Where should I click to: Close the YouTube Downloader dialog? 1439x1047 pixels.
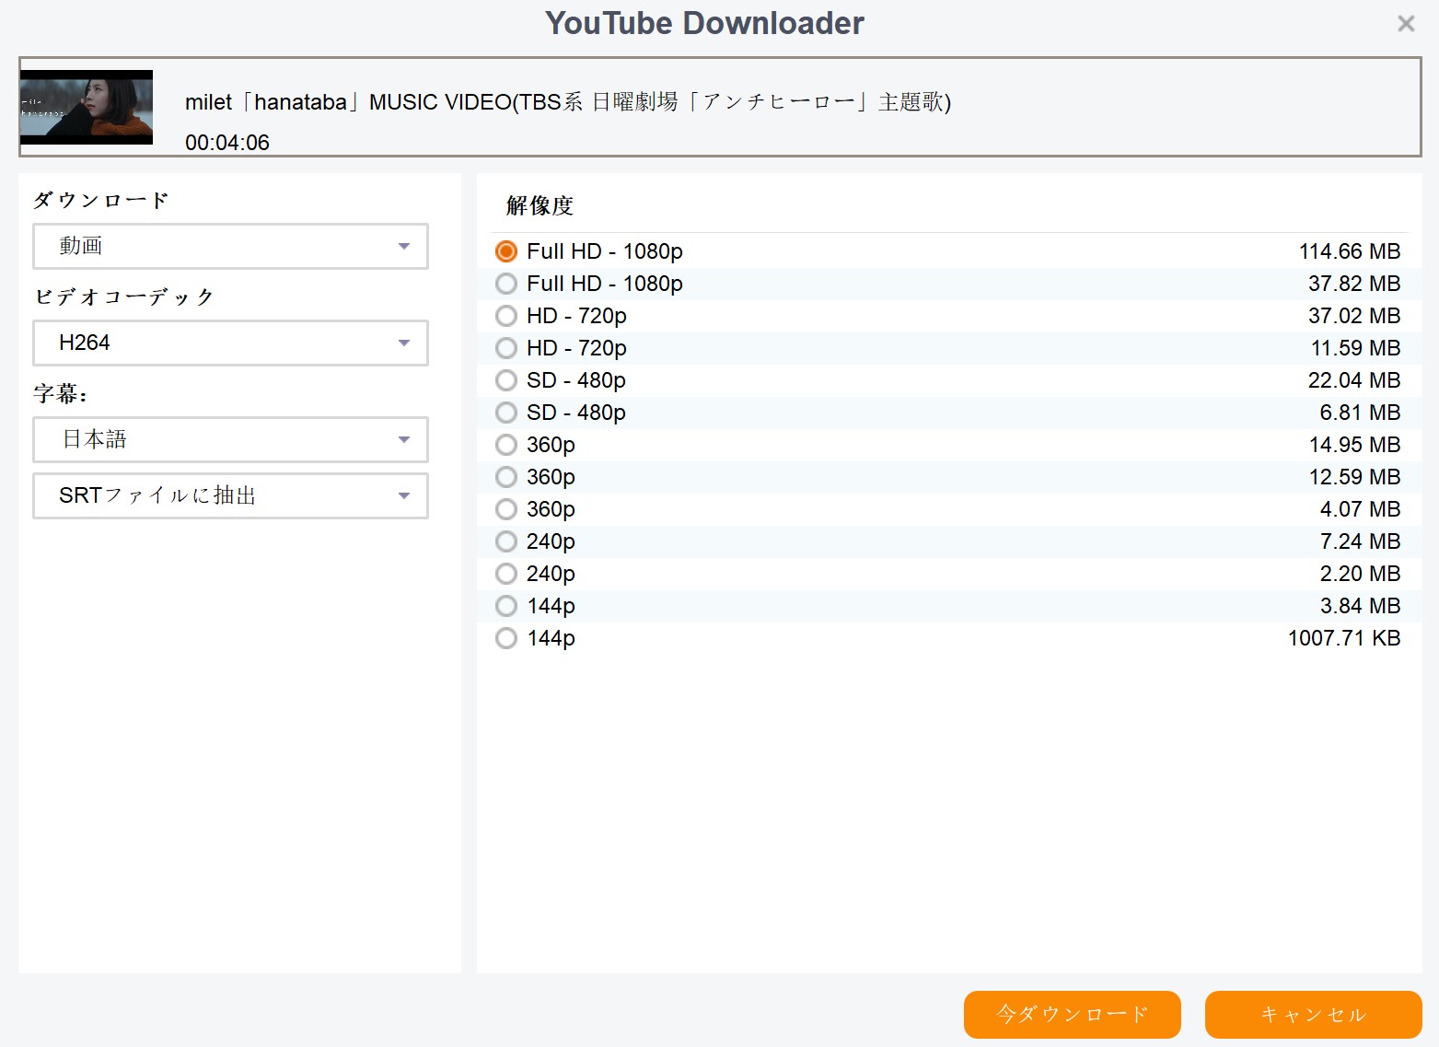point(1405,24)
